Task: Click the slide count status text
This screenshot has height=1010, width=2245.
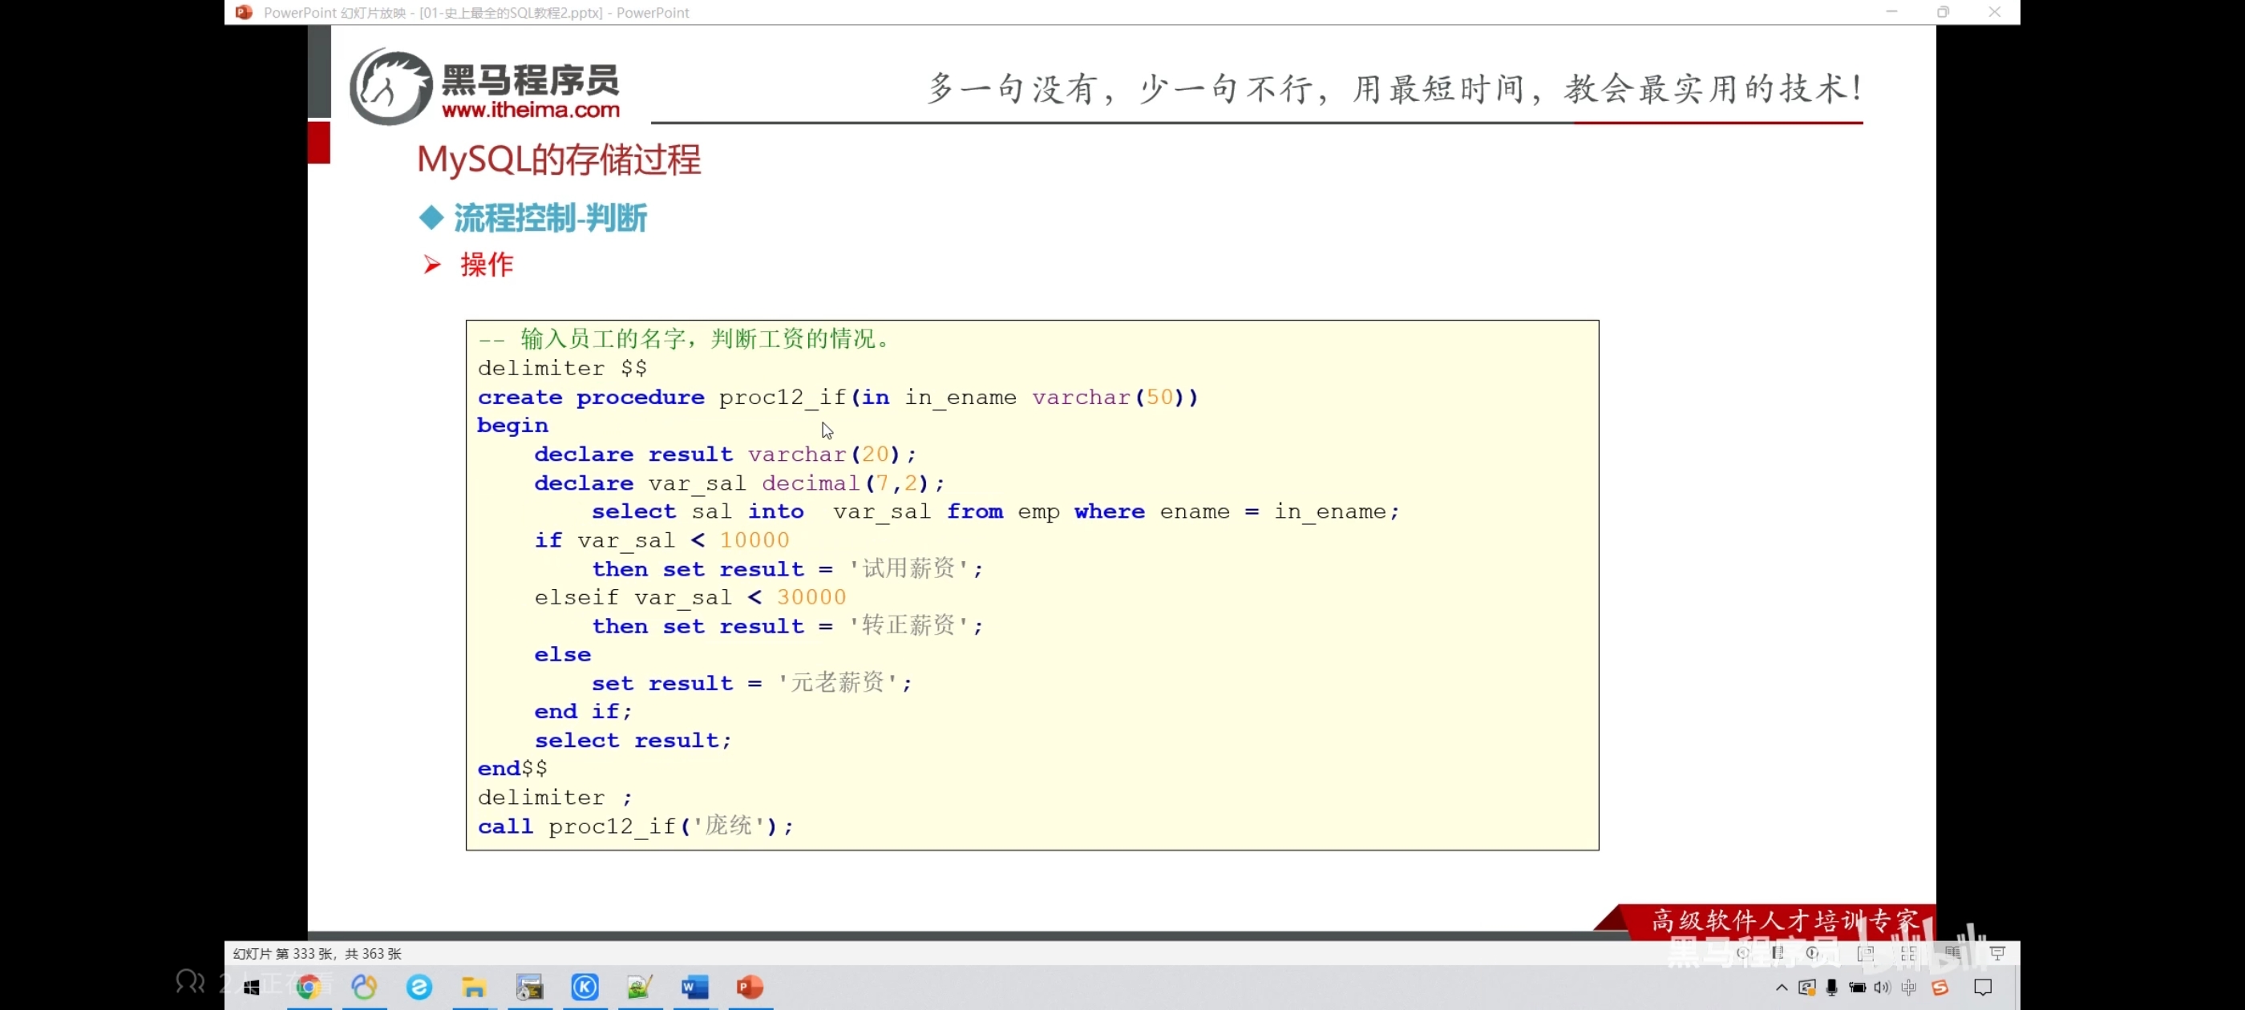Action: point(318,953)
